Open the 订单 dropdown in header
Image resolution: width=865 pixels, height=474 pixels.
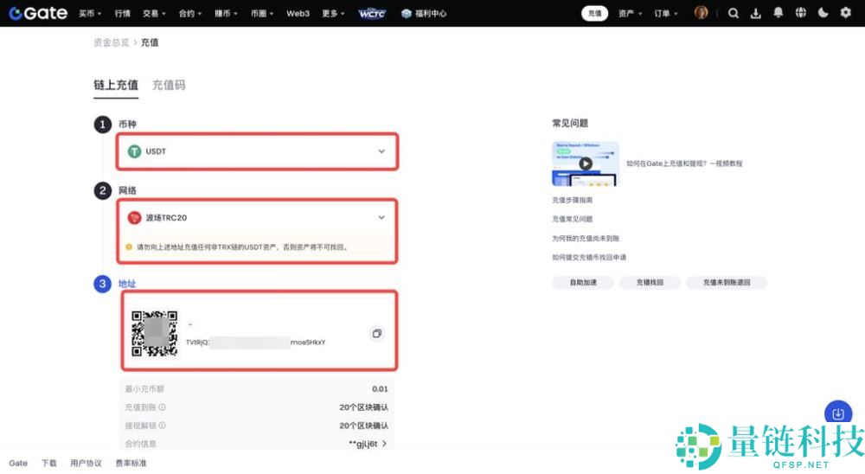click(x=666, y=13)
